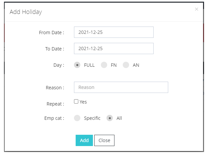Choose the FN day radio option
The width and height of the screenshot is (215, 157).
coord(104,65)
